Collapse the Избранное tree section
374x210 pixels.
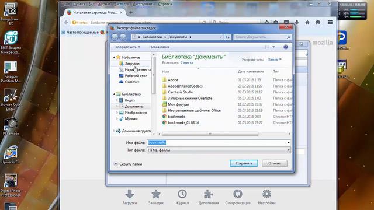(x=115, y=57)
